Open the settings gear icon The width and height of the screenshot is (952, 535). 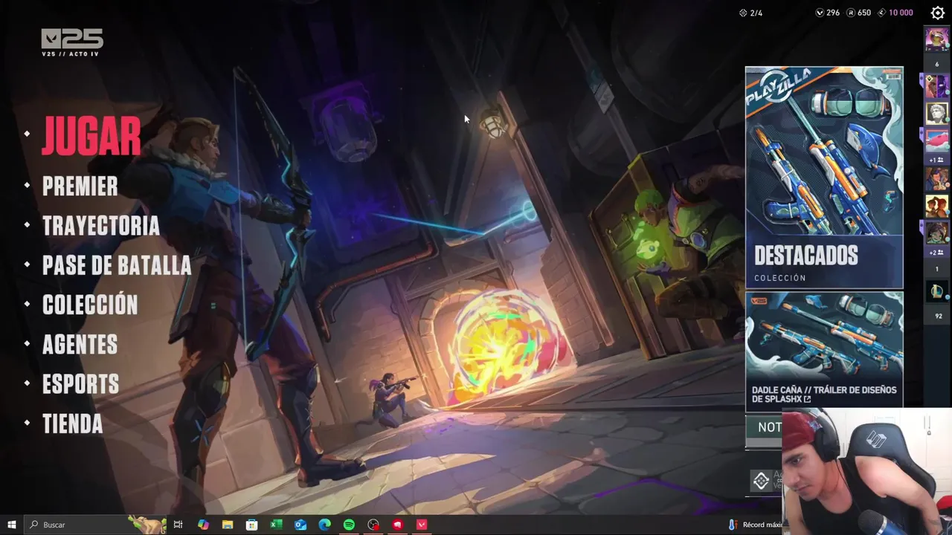937,13
